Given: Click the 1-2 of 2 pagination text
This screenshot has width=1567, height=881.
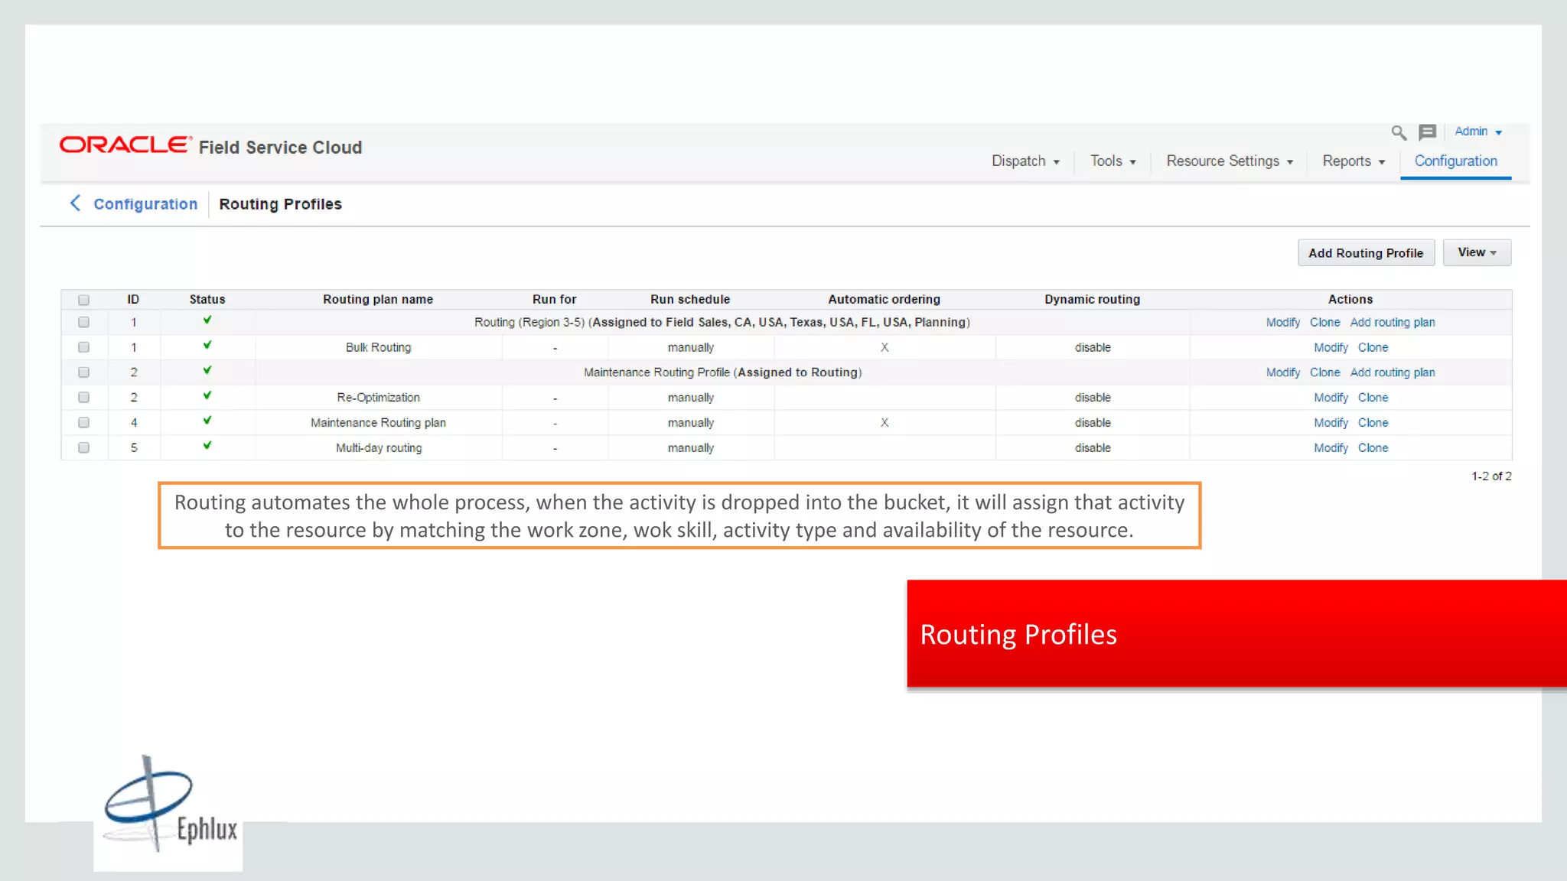Looking at the screenshot, I should point(1491,476).
